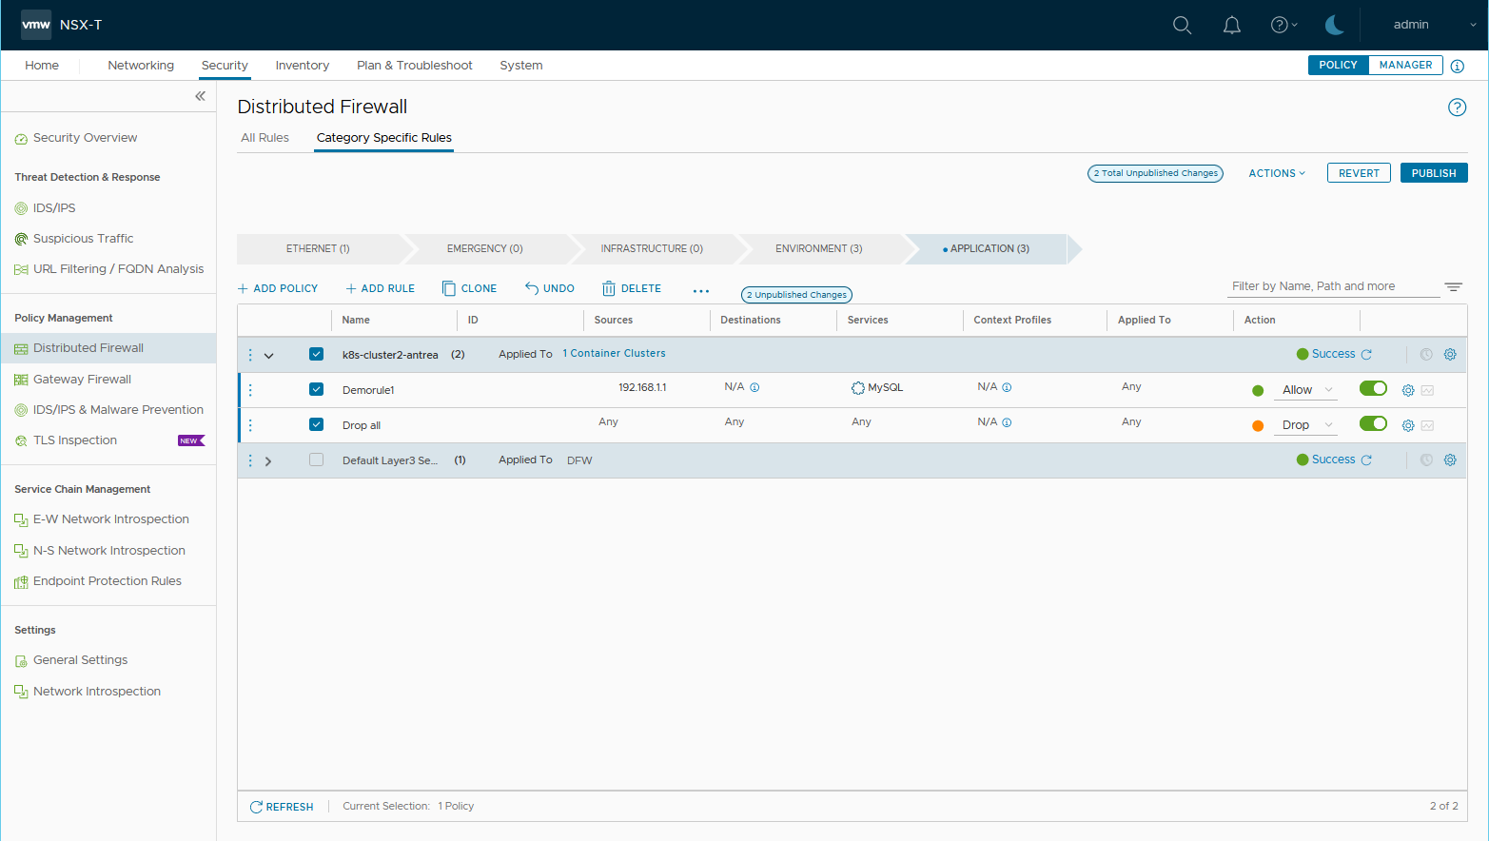Uncheck the Drop all rule checkbox
Viewport: 1489px width, 841px height.
coord(316,424)
